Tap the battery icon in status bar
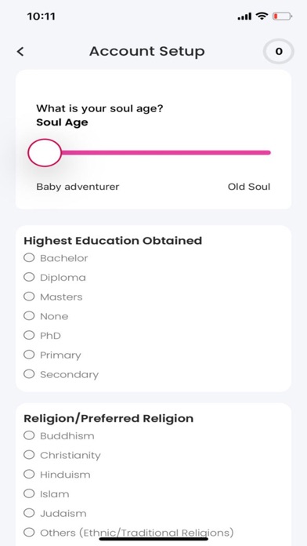307x546 pixels. point(282,16)
